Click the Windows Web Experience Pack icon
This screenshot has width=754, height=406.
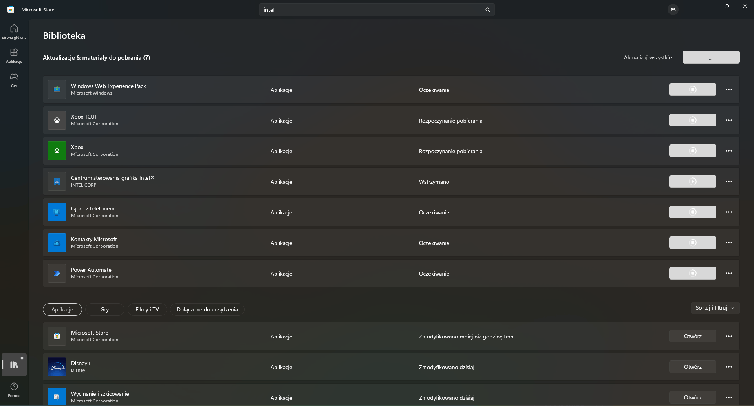tap(57, 90)
